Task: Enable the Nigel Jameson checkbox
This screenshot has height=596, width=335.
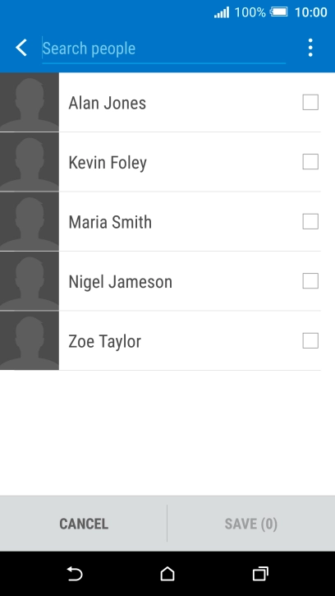Action: (x=310, y=281)
